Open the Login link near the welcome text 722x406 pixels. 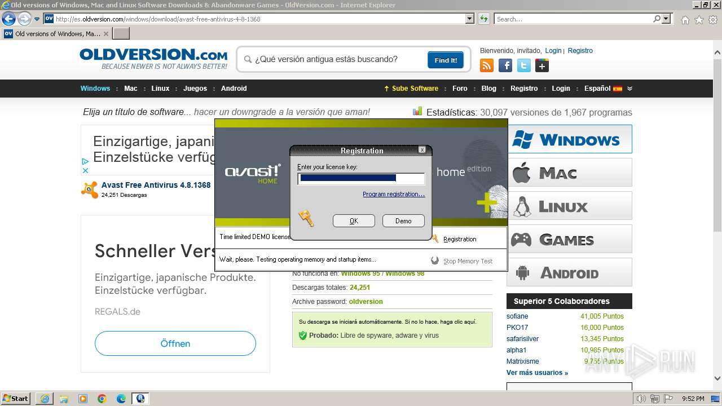point(553,51)
